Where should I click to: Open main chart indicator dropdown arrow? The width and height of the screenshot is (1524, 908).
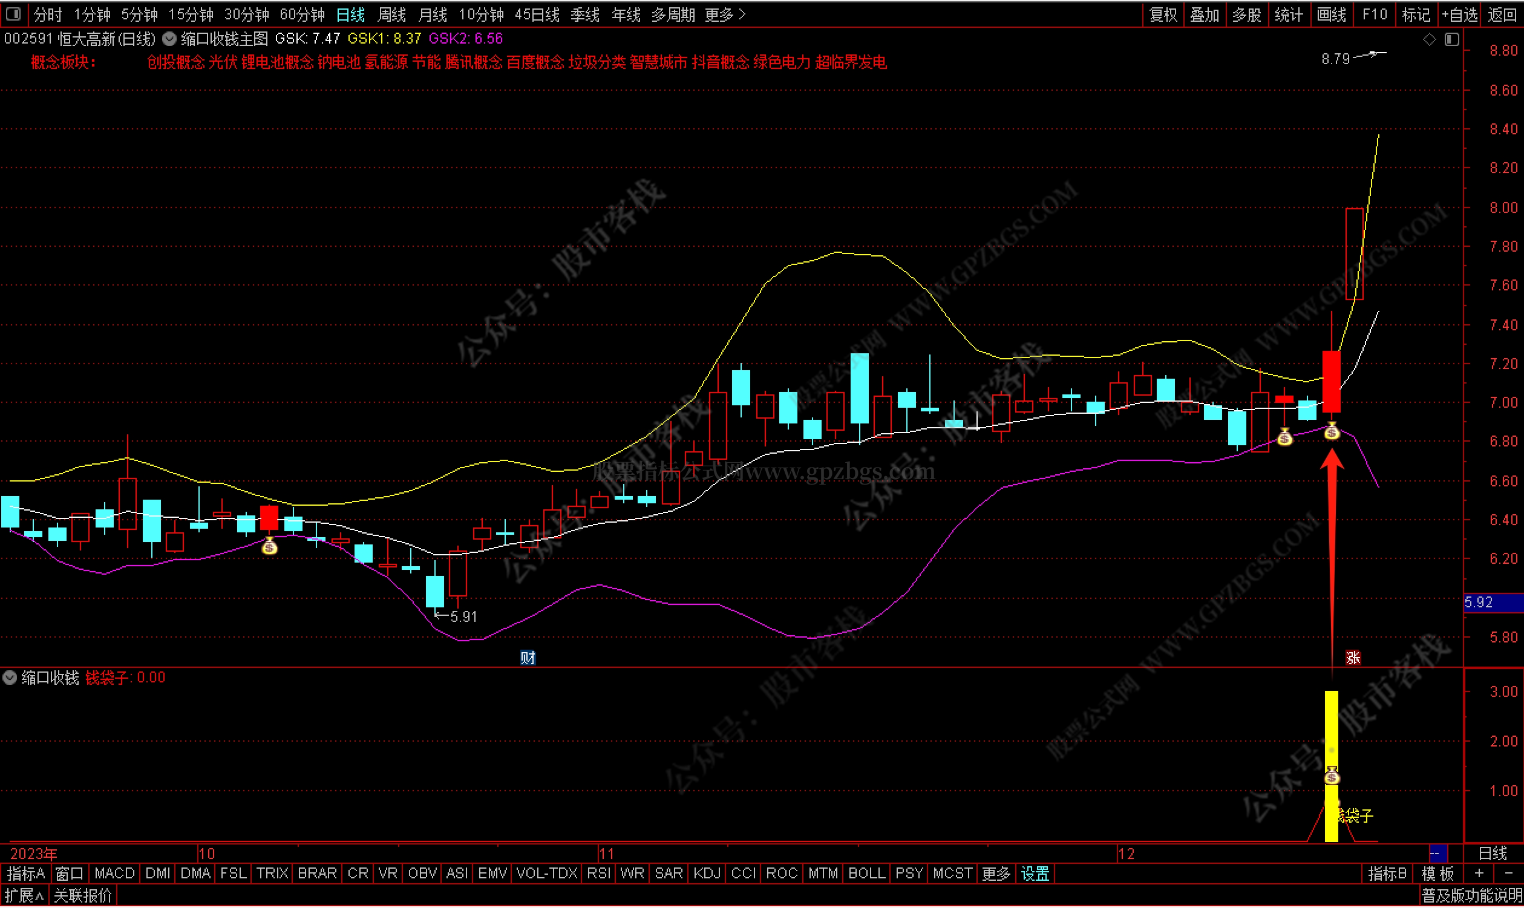coord(169,39)
